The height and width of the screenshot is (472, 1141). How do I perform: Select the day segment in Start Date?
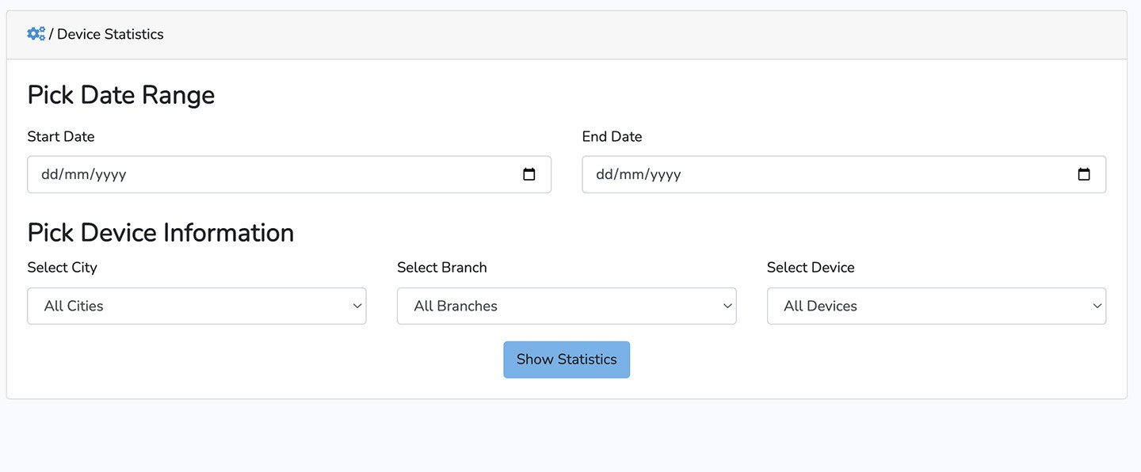tap(48, 174)
